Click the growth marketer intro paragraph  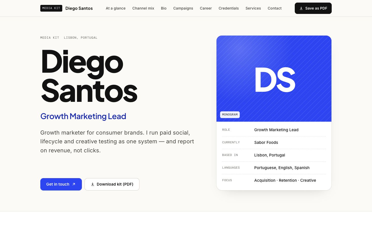tap(117, 142)
